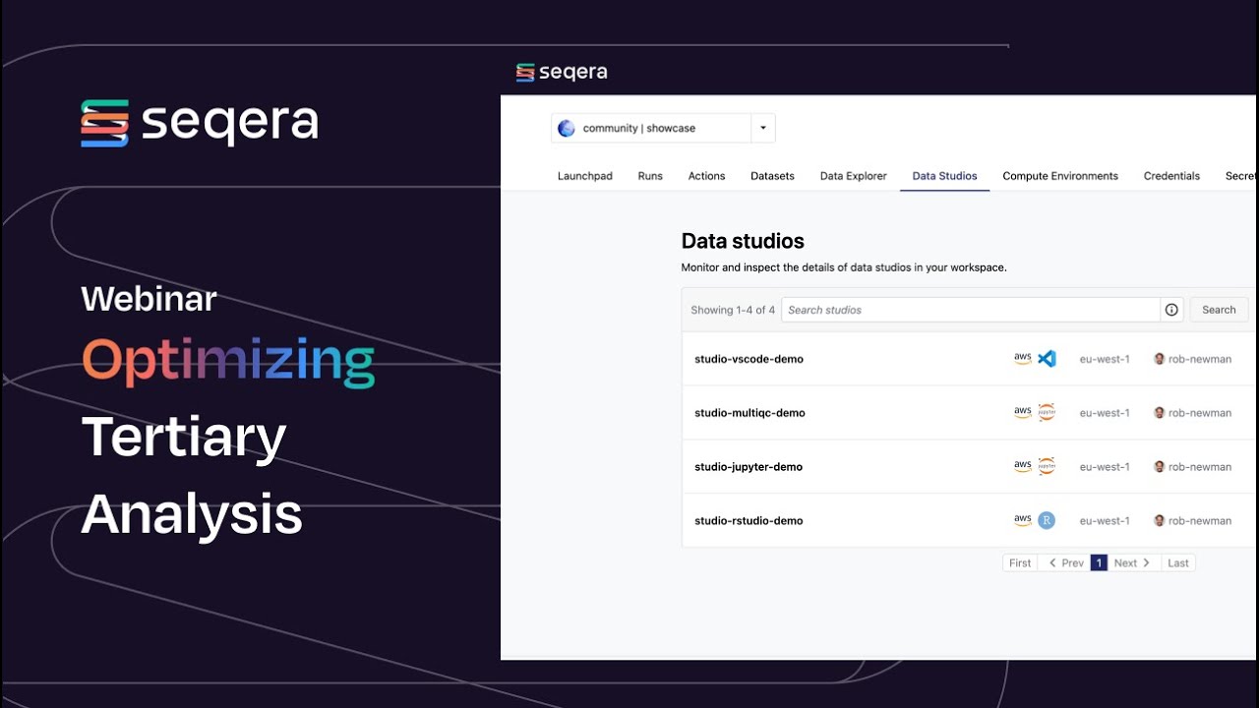Screen dimensions: 1259x708
Task: Open the Datasets tab
Action: click(772, 176)
